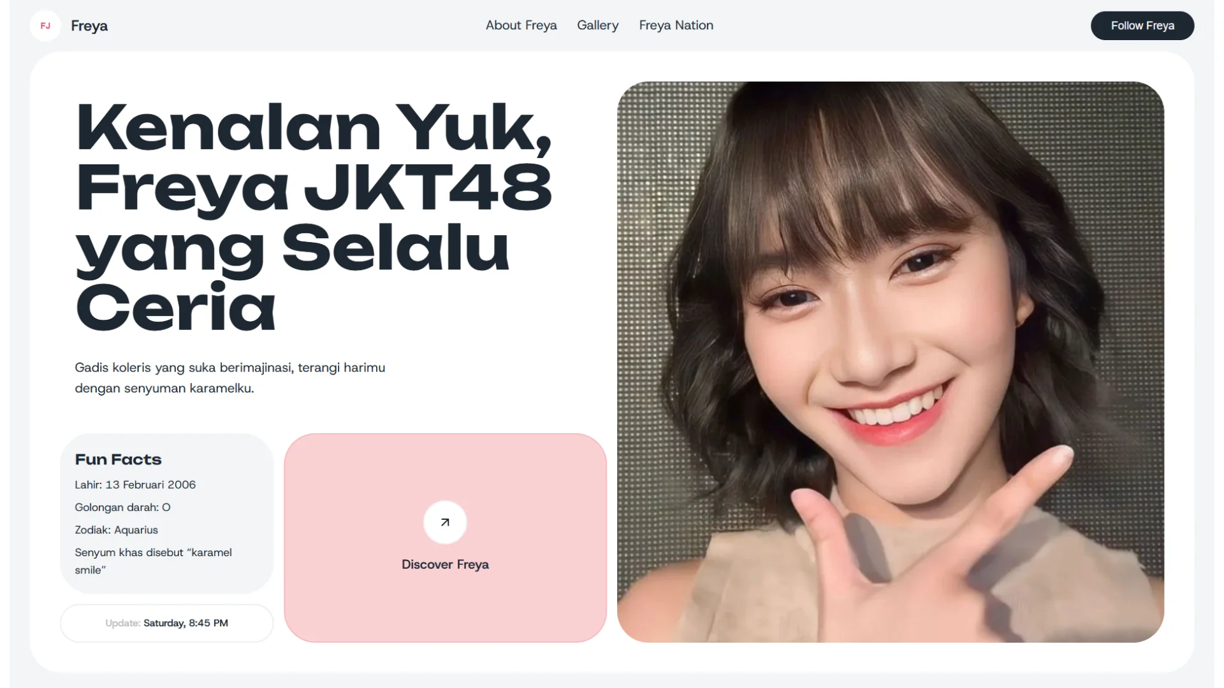Open the site via the Freya header brand
Screen dimensions: 1224x688
(89, 25)
